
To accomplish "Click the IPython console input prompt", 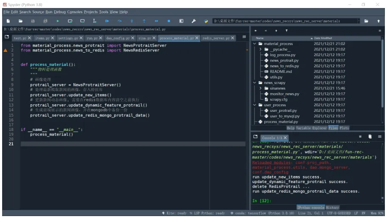I will (297, 200).
